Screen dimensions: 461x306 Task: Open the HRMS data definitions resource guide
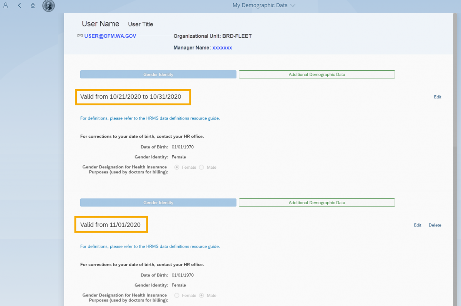150,118
